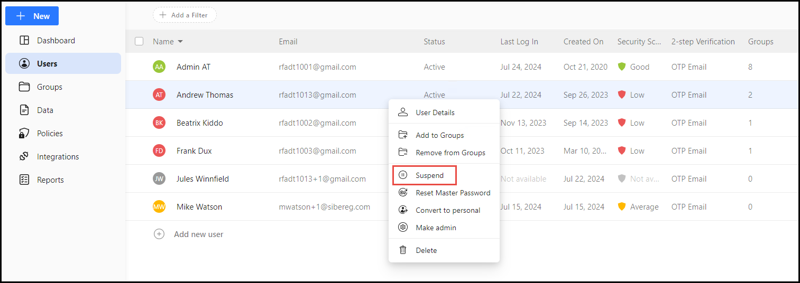This screenshot has height=283, width=800.
Task: Select the Users sidebar item
Action: pos(47,64)
